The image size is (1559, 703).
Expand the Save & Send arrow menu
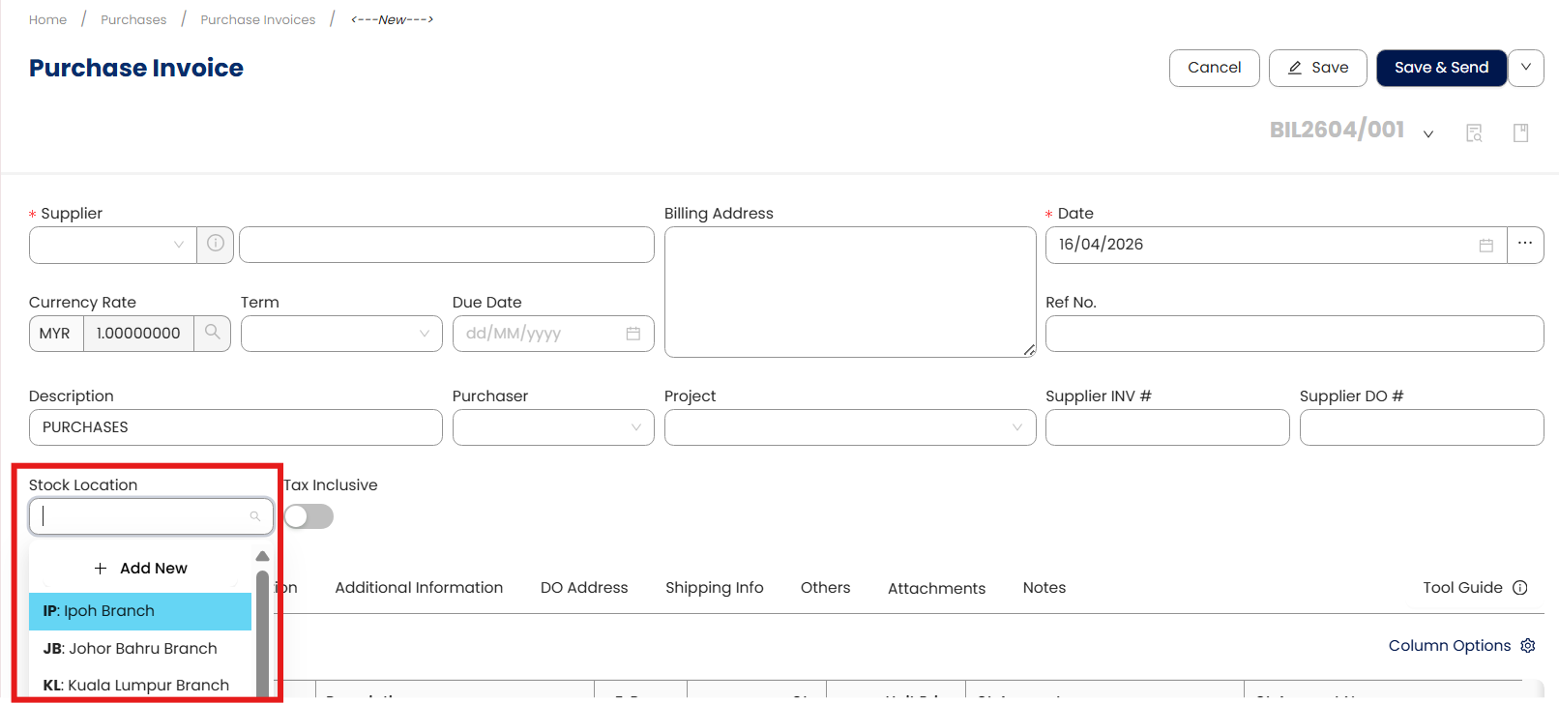[1526, 68]
